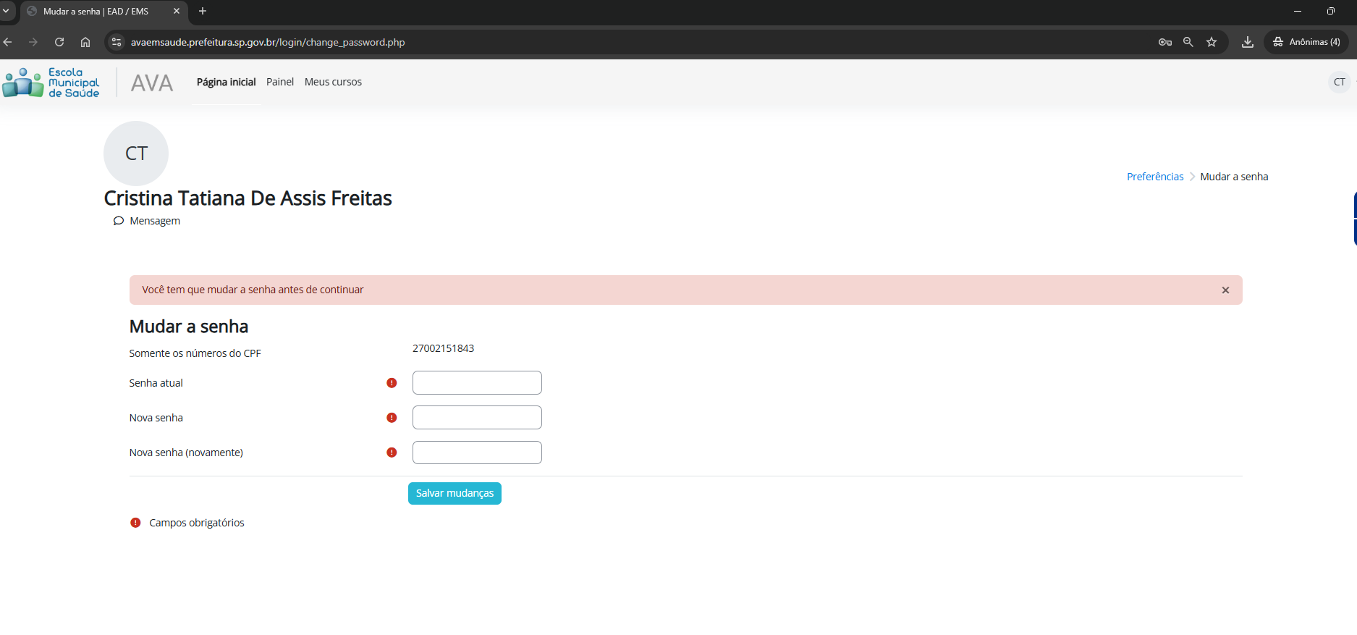Open saved passwords key icon

tap(1165, 42)
